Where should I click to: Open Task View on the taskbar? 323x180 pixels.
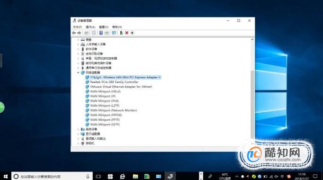tap(99, 176)
